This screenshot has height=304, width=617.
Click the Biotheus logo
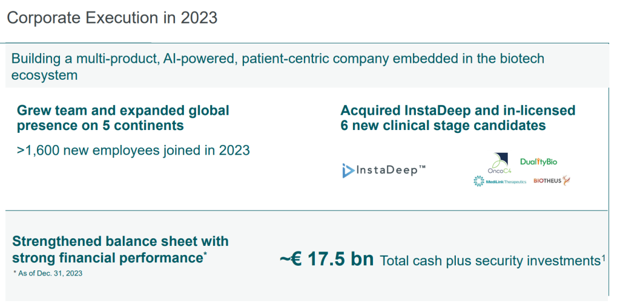(x=552, y=181)
